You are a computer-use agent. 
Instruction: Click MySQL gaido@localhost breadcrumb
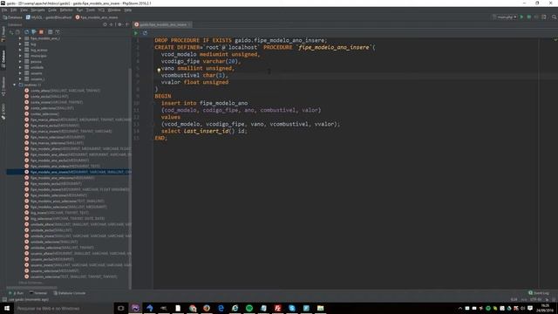tap(49, 17)
